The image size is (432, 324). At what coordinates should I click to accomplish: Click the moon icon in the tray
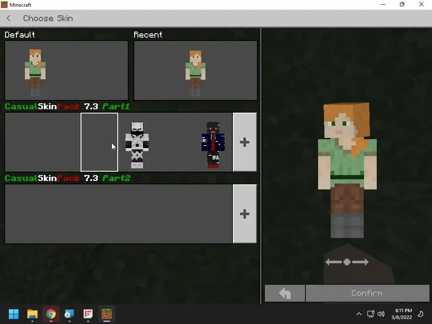[421, 314]
